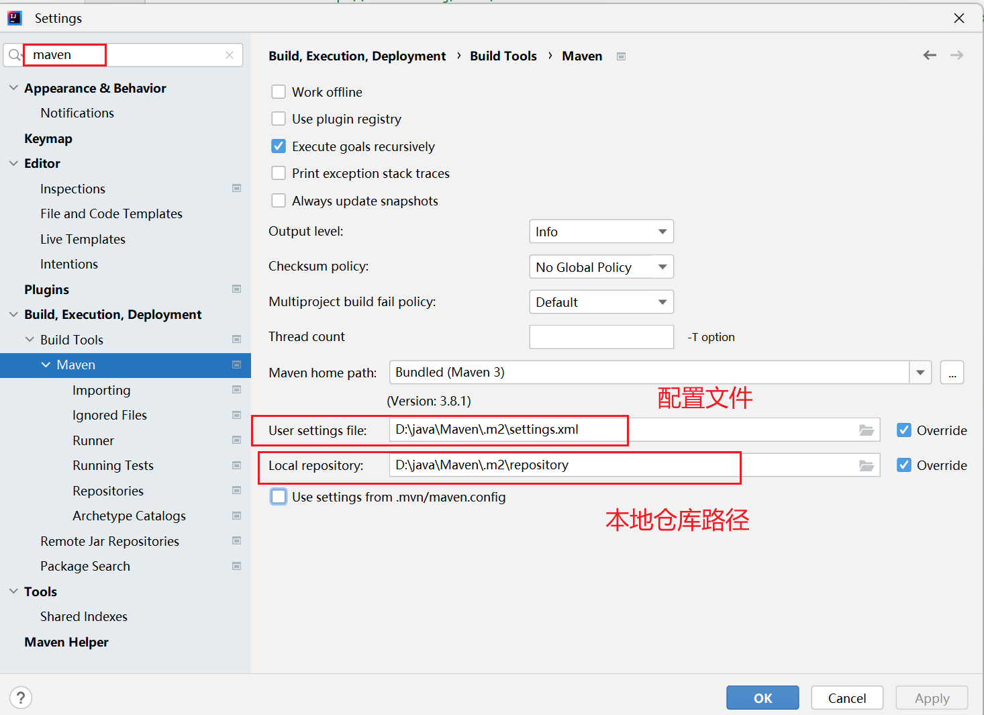Collapse Appearance & Behavior section
Viewport: 984px width, 715px height.
click(13, 88)
